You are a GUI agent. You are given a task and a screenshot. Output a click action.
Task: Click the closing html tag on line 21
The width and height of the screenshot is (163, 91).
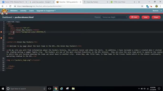[x=9, y=68]
